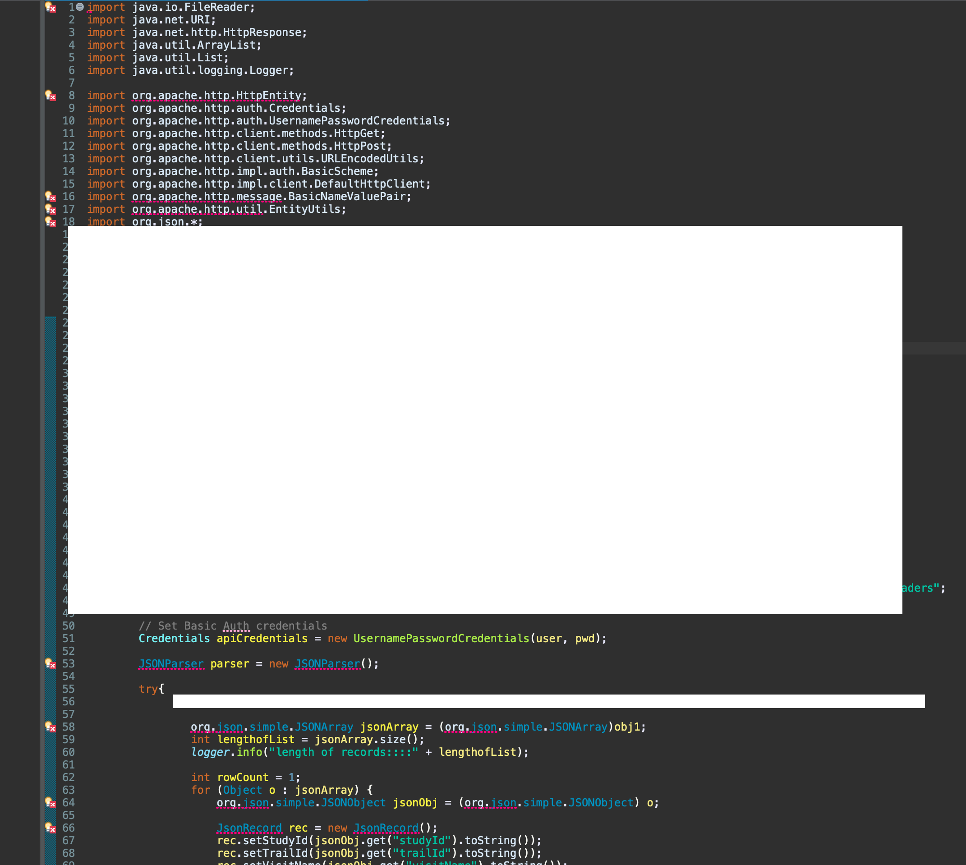Click java.util.List import on line 5
Screen dimensions: 966x865
click(180, 58)
